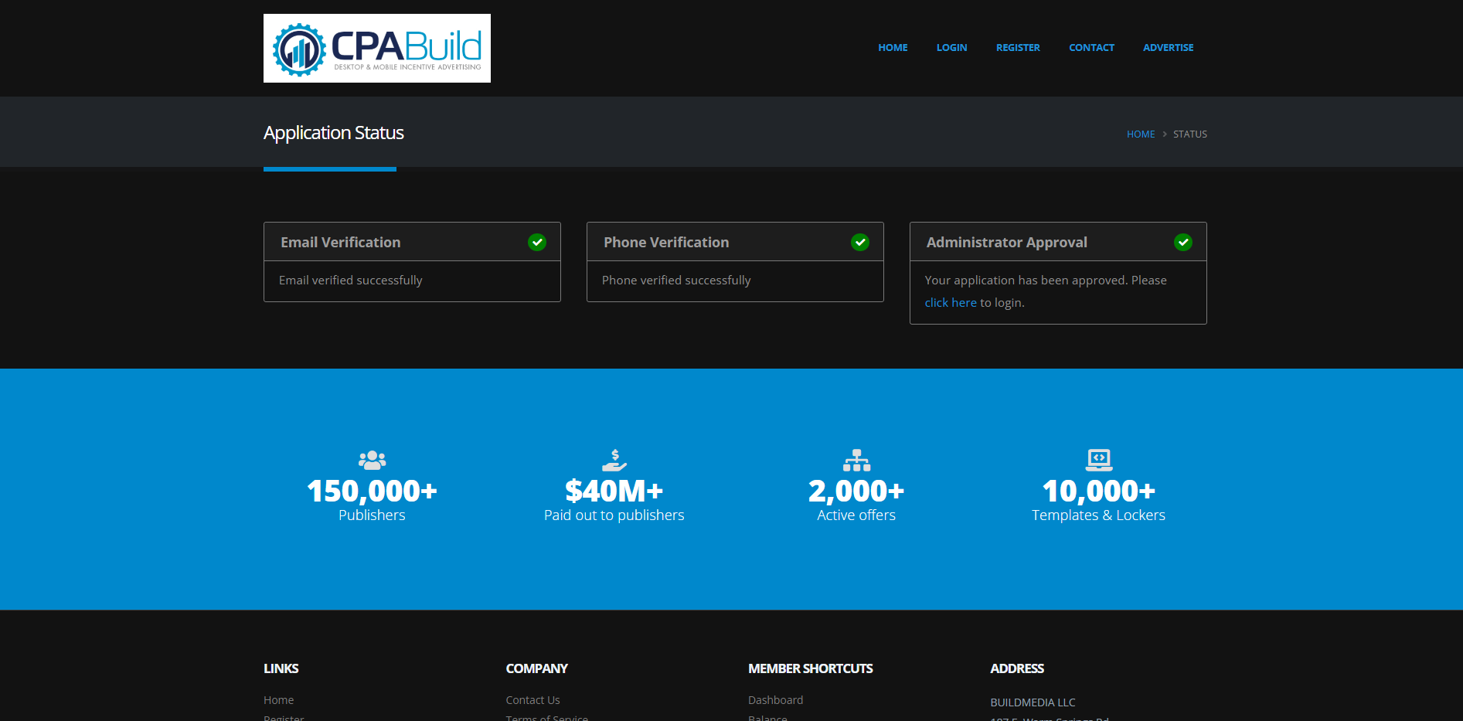Screen dimensions: 1463x721
Task: Click the publishers group icon
Action: click(x=372, y=460)
